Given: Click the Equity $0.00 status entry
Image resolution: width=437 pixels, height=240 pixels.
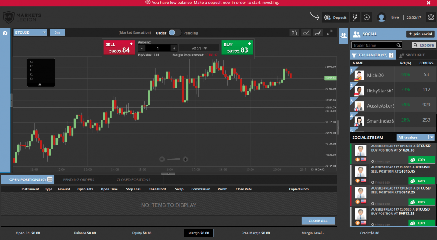Looking at the screenshot, I should tap(142, 233).
